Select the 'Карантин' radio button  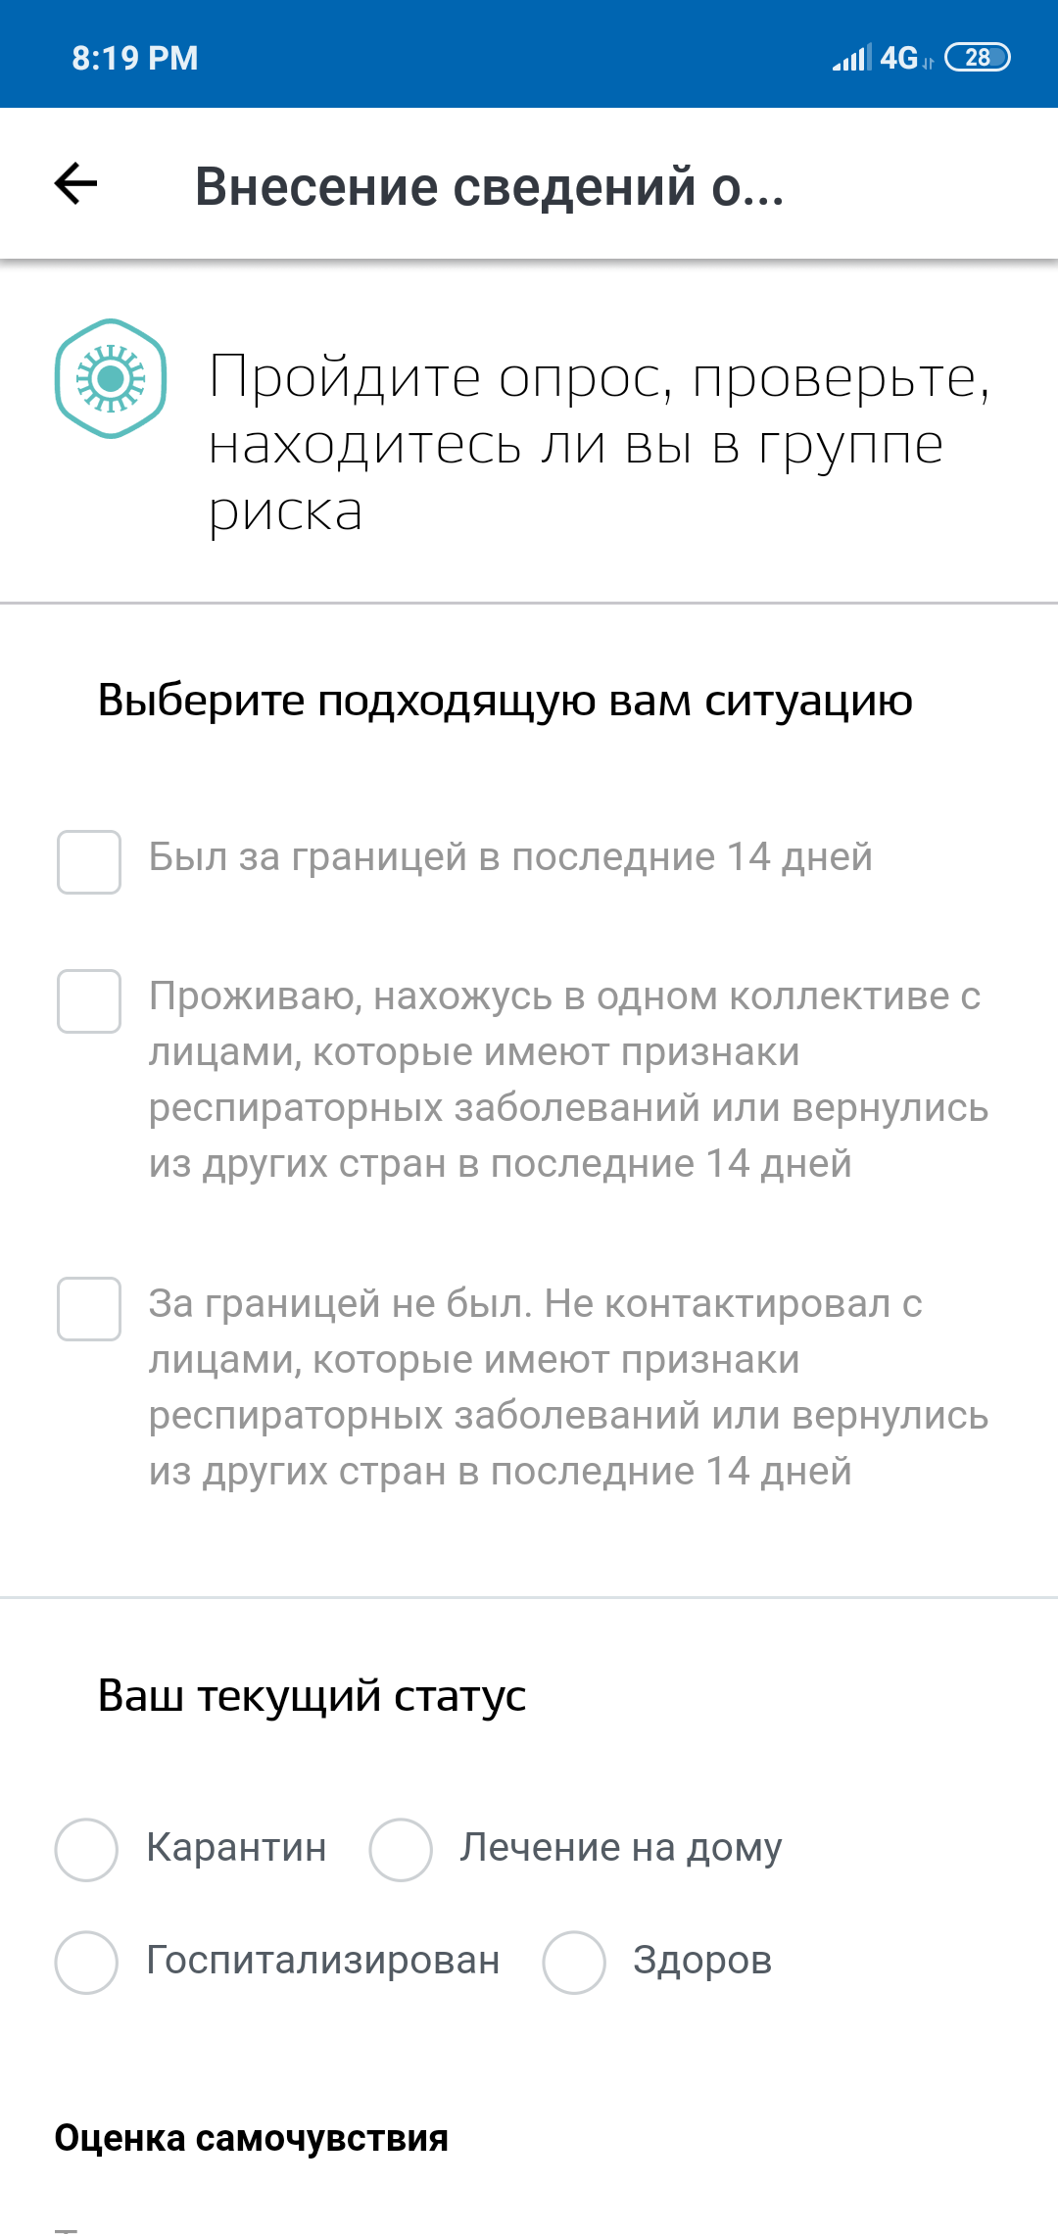click(x=87, y=1850)
